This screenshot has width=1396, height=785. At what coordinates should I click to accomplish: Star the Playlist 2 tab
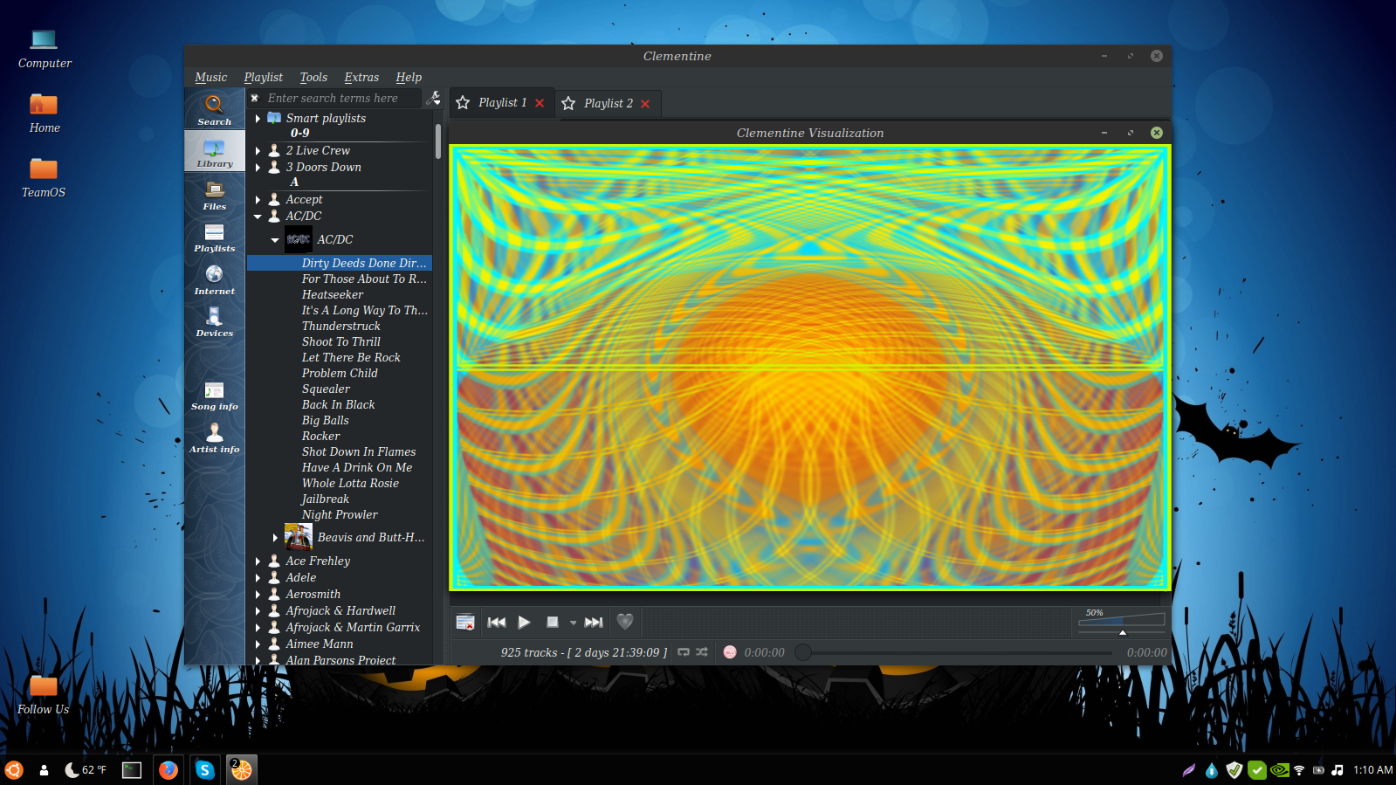click(568, 104)
